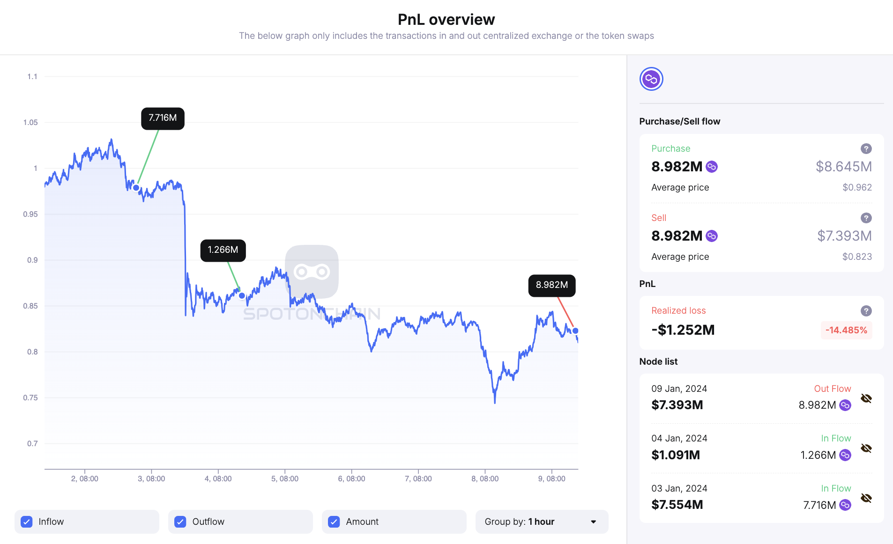Click token icon in 09 Jan node
The image size is (893, 544).
[x=845, y=405]
